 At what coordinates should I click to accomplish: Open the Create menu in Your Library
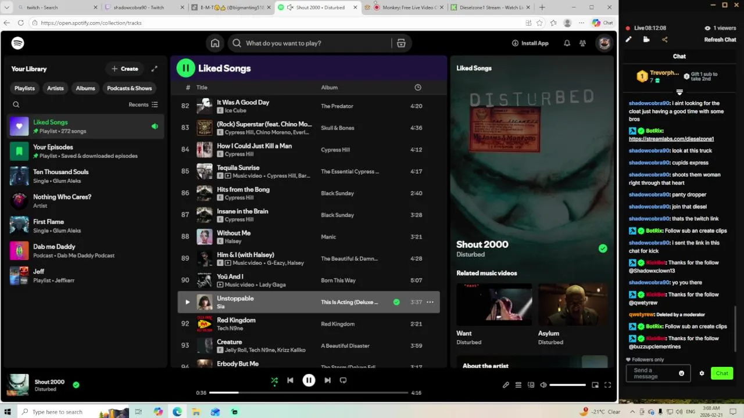click(x=125, y=69)
